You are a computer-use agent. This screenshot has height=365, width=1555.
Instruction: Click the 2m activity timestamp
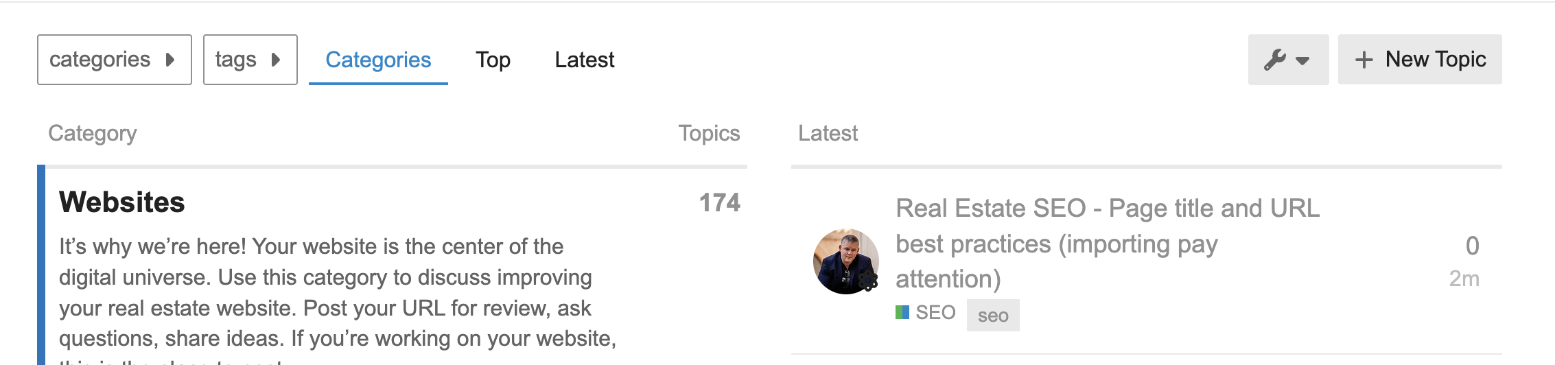pyautogui.click(x=1464, y=279)
